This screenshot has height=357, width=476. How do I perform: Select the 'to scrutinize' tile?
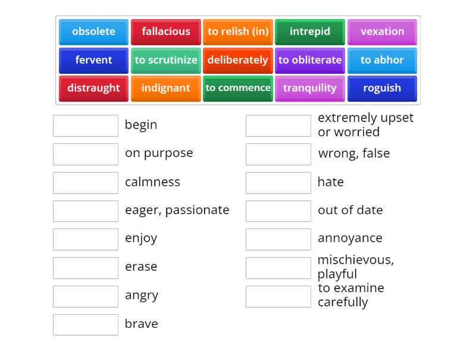click(166, 60)
